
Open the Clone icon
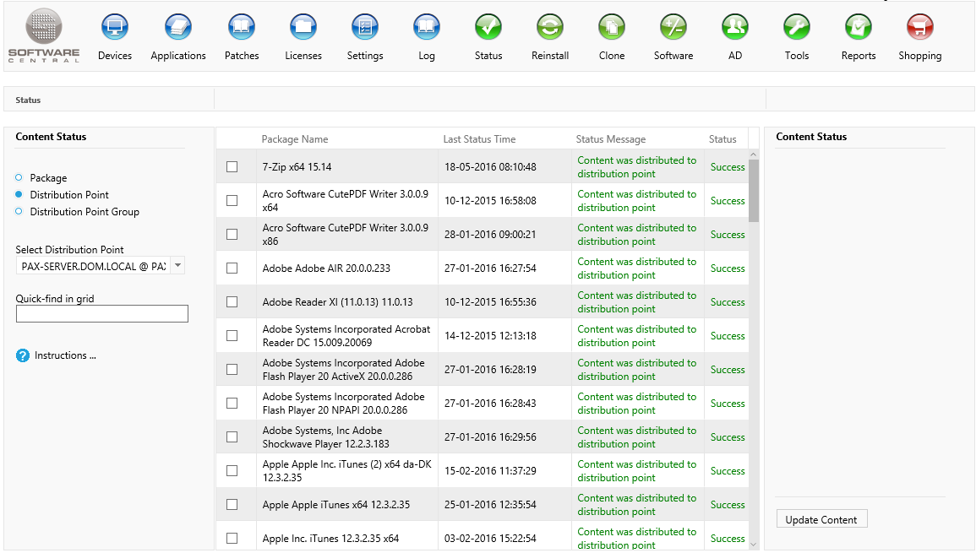(x=612, y=27)
